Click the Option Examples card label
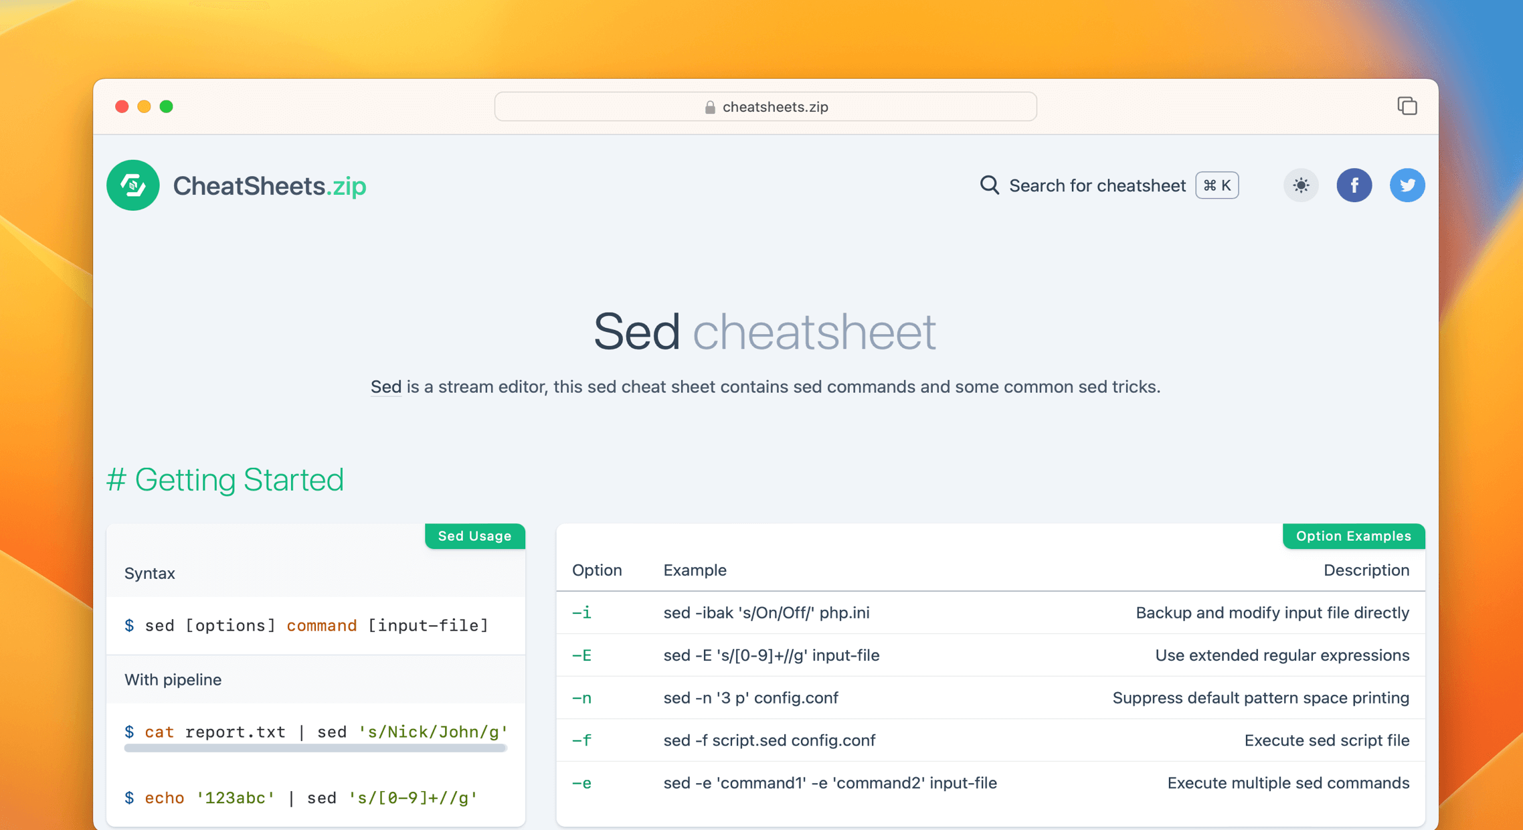1523x830 pixels. pyautogui.click(x=1354, y=536)
